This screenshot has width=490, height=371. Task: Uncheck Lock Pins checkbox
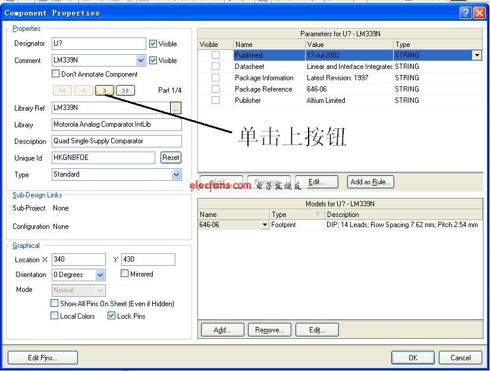111,316
